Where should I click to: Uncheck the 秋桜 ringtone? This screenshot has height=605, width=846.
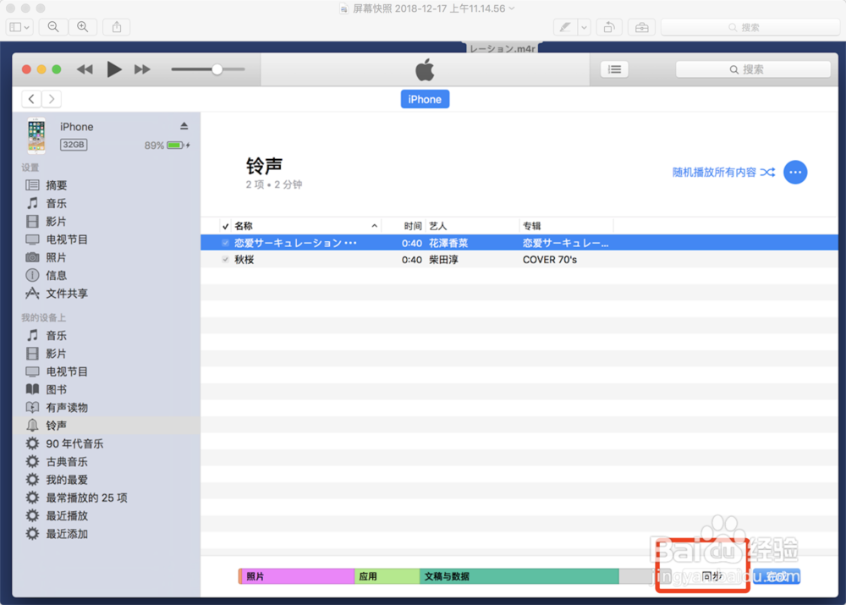pyautogui.click(x=222, y=260)
